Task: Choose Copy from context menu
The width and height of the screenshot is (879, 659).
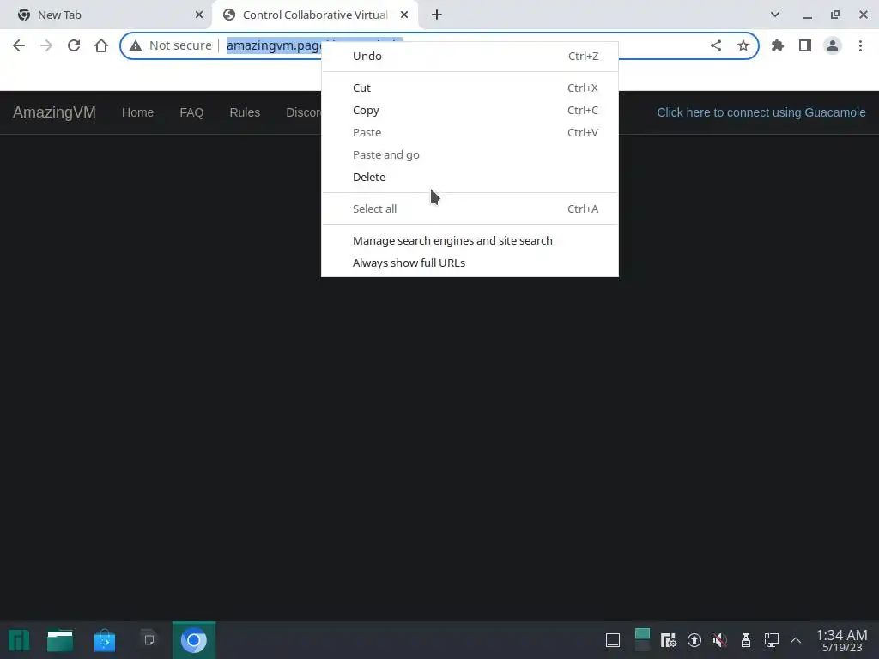Action: [470, 111]
